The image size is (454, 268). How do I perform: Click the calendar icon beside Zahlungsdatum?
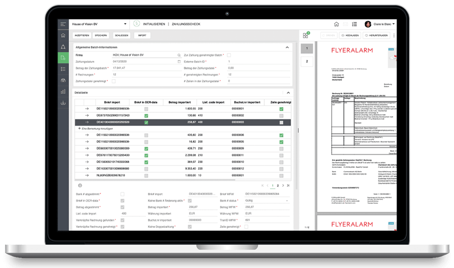pos(179,61)
